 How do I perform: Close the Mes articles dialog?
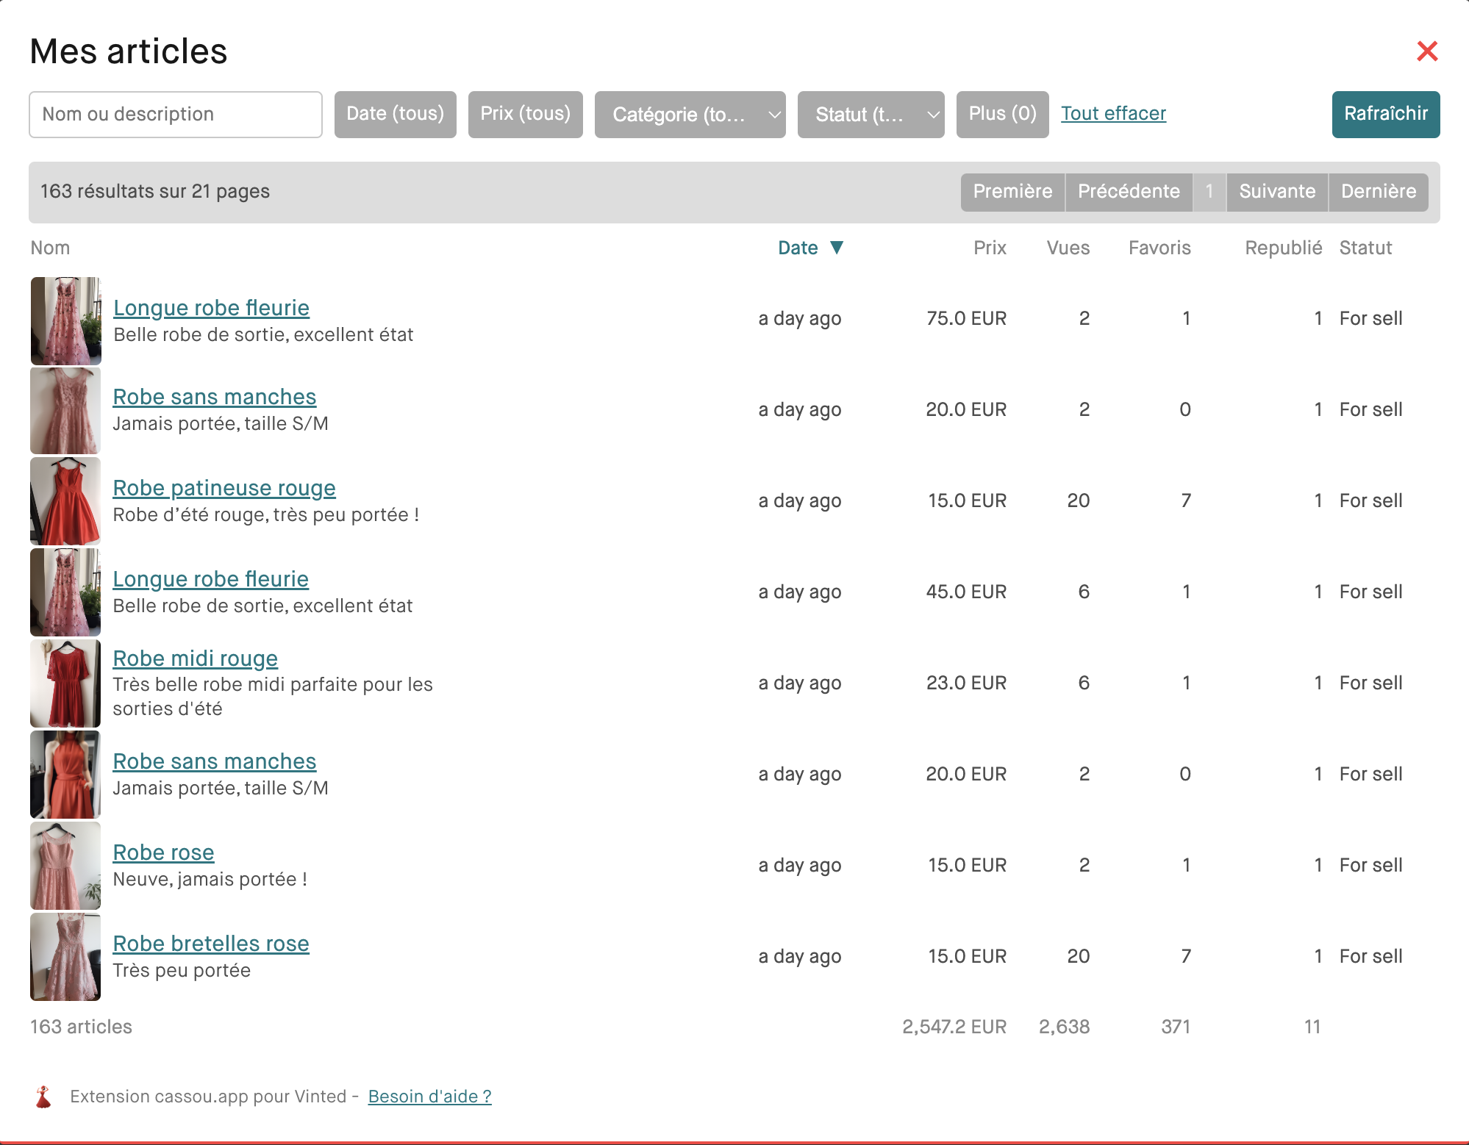click(x=1426, y=51)
